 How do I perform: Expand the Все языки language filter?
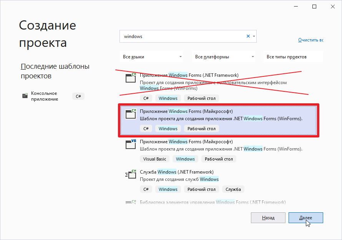[153, 57]
